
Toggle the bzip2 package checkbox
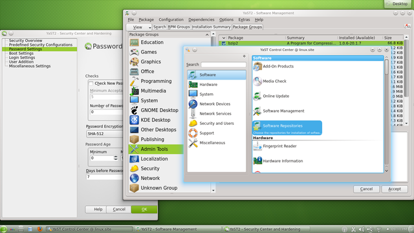(224, 43)
